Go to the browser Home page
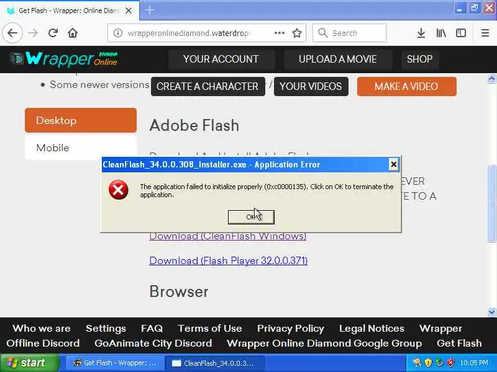The width and height of the screenshot is (497, 372). (x=73, y=33)
